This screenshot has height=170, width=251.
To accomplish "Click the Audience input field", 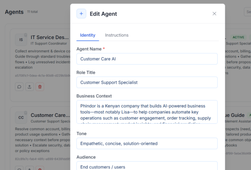I will [x=147, y=166].
